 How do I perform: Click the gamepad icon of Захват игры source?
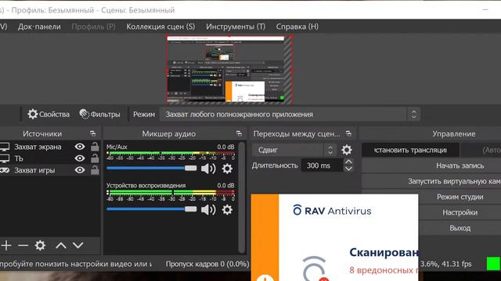pos(5,170)
